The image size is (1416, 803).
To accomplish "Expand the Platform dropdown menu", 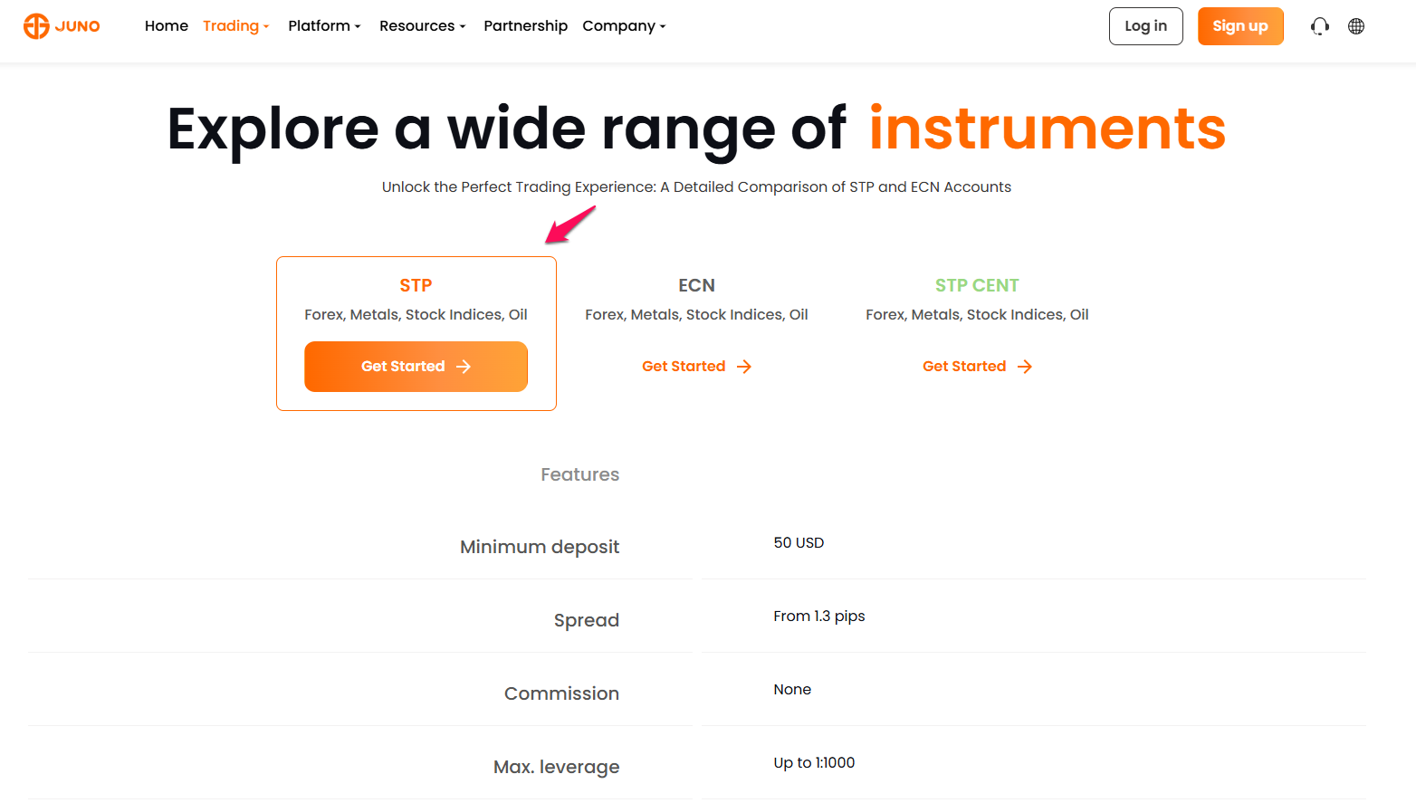I will click(324, 26).
